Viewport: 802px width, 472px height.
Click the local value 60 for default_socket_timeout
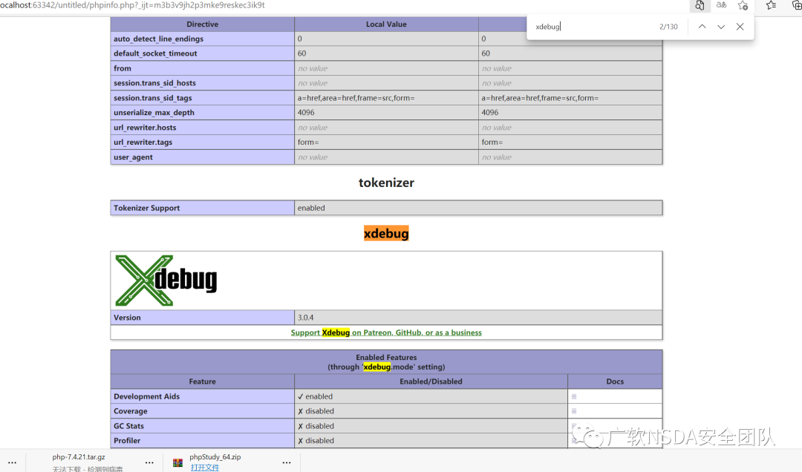(x=301, y=53)
